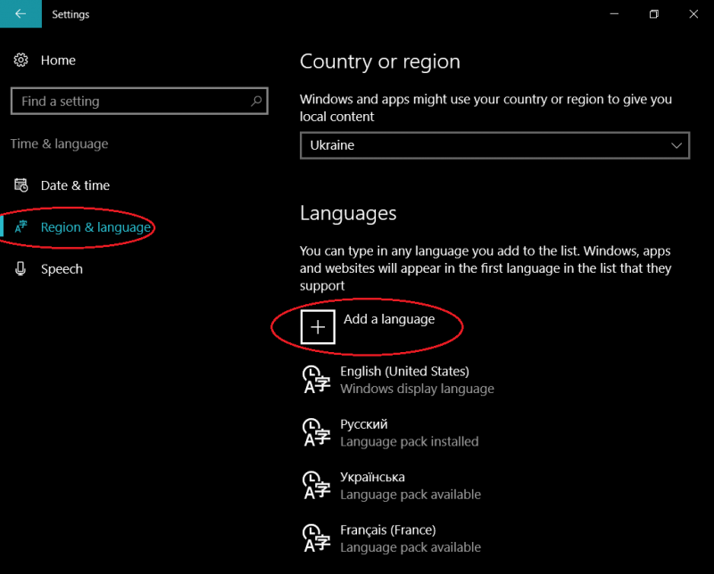Click the search magnifier icon
The image size is (714, 574).
coord(256,102)
